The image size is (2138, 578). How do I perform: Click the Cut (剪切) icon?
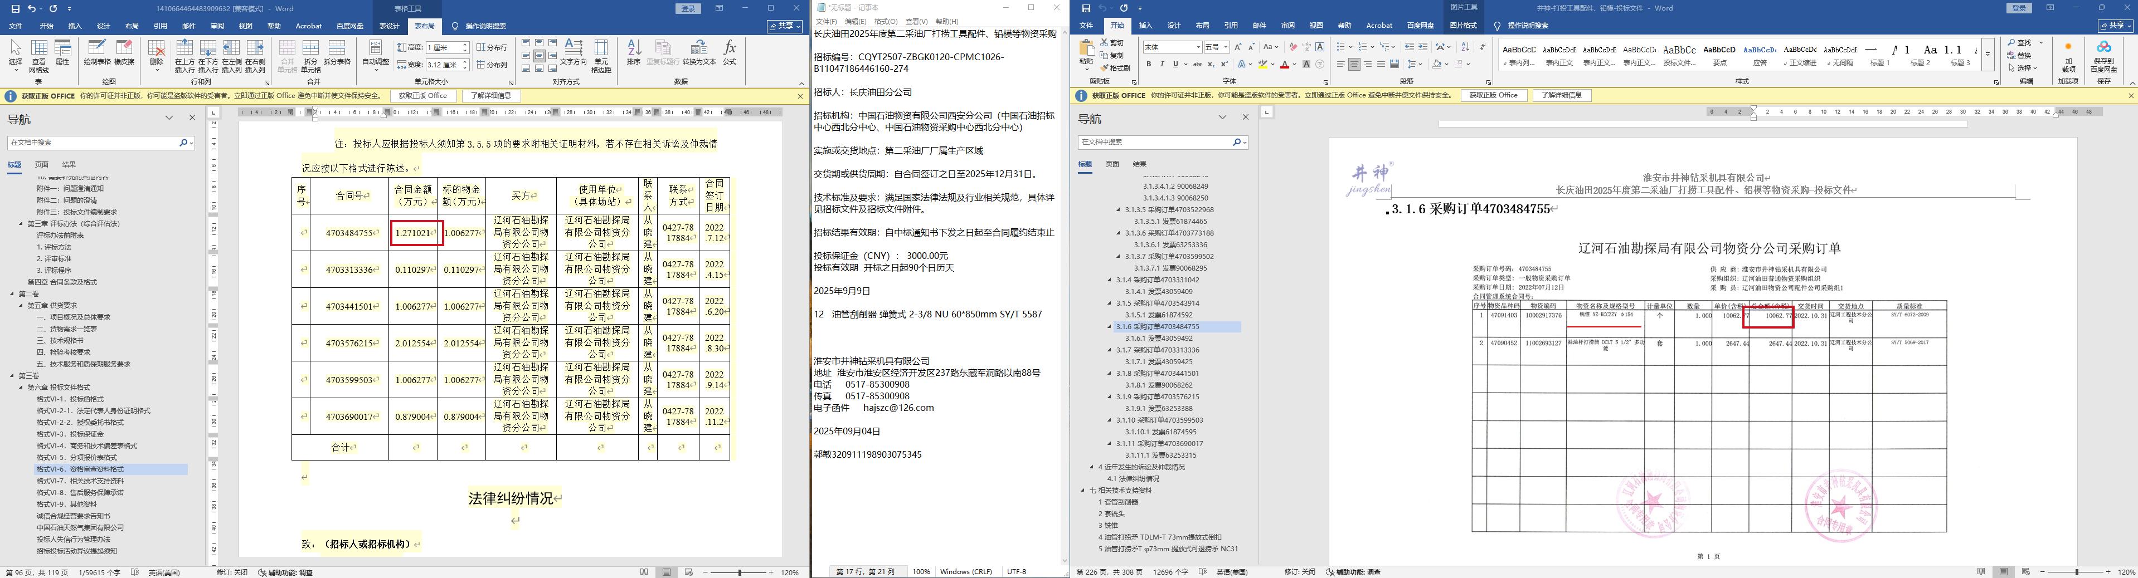coord(1113,42)
